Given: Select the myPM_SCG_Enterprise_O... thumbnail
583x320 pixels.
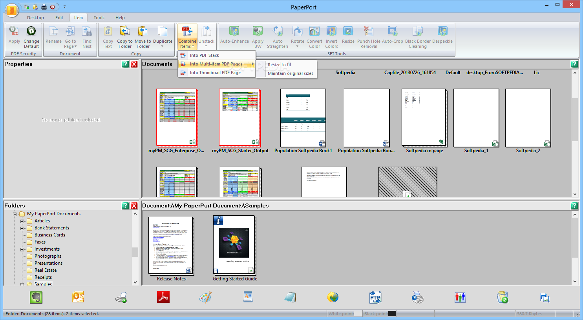Looking at the screenshot, I should (x=176, y=118).
